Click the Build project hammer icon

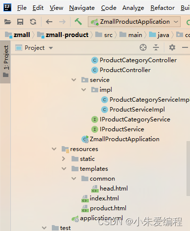[78, 22]
